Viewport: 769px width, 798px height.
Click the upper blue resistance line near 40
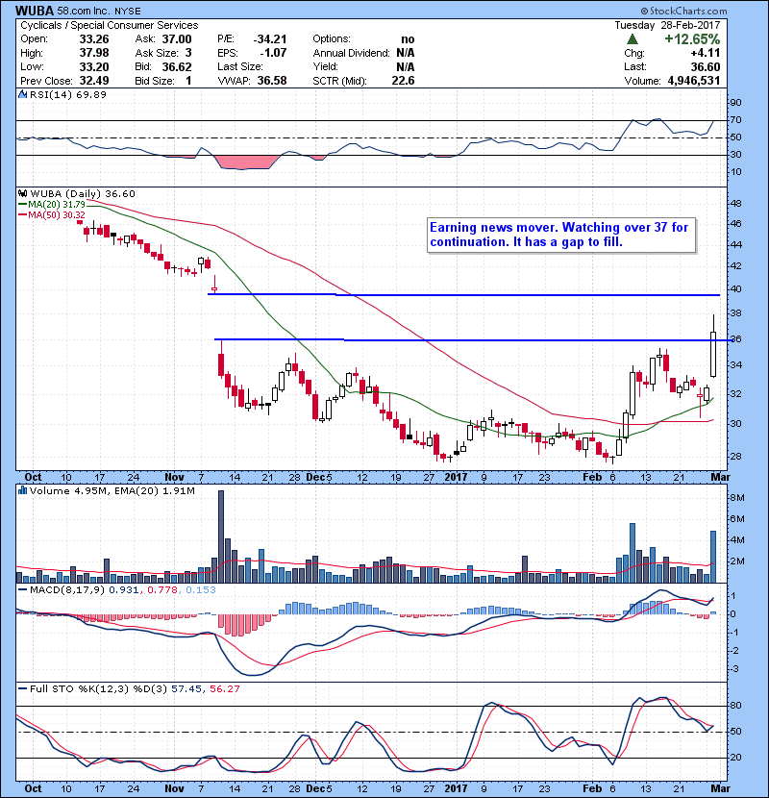point(463,294)
